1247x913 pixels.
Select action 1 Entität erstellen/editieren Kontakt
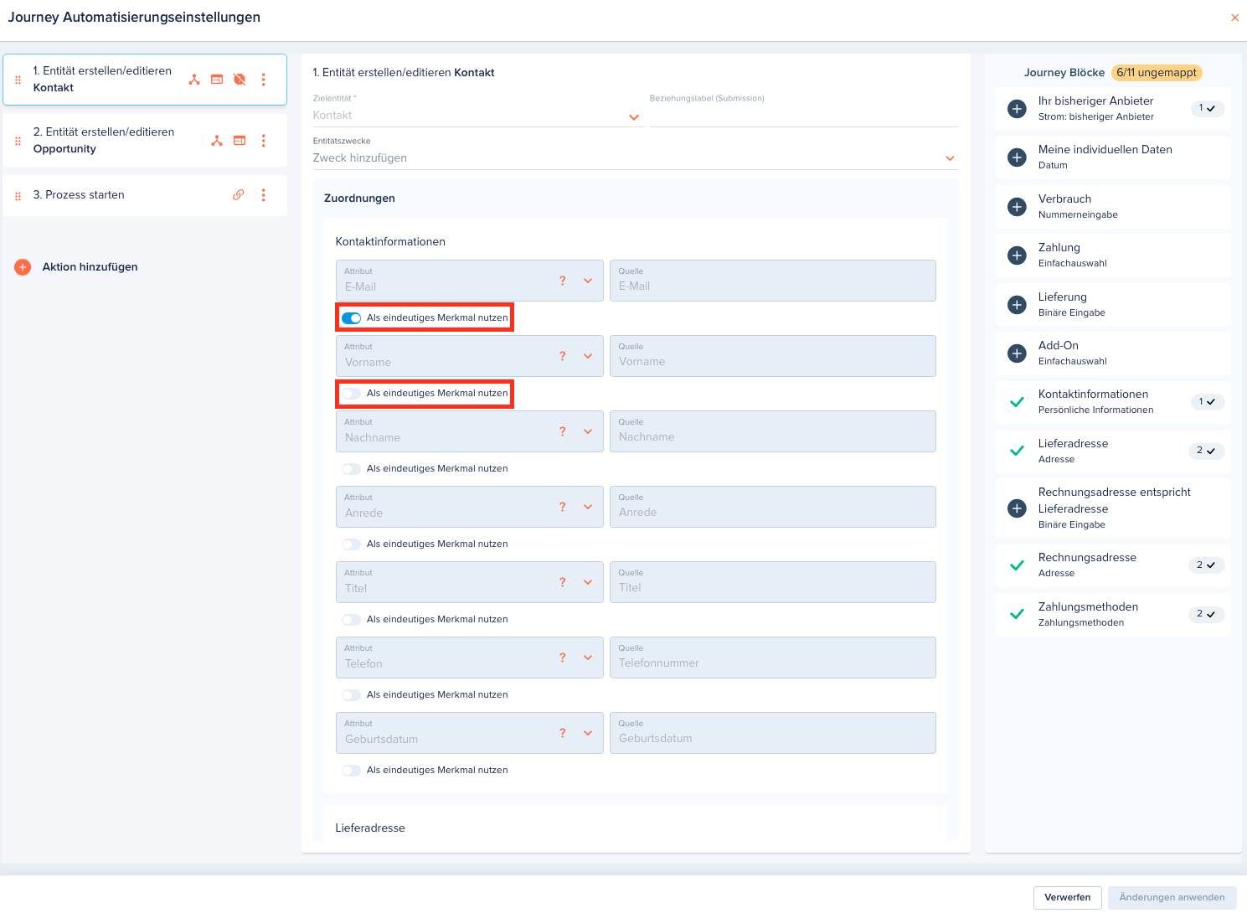pyautogui.click(x=145, y=80)
